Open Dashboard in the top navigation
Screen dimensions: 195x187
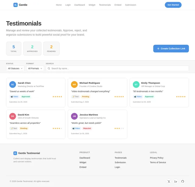(80, 5)
